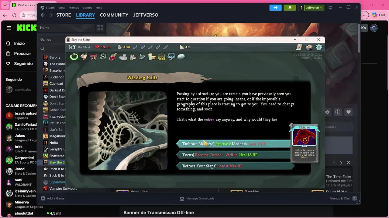Click the Kick logo in the browser
This screenshot has width=389, height=218.
point(26,28)
